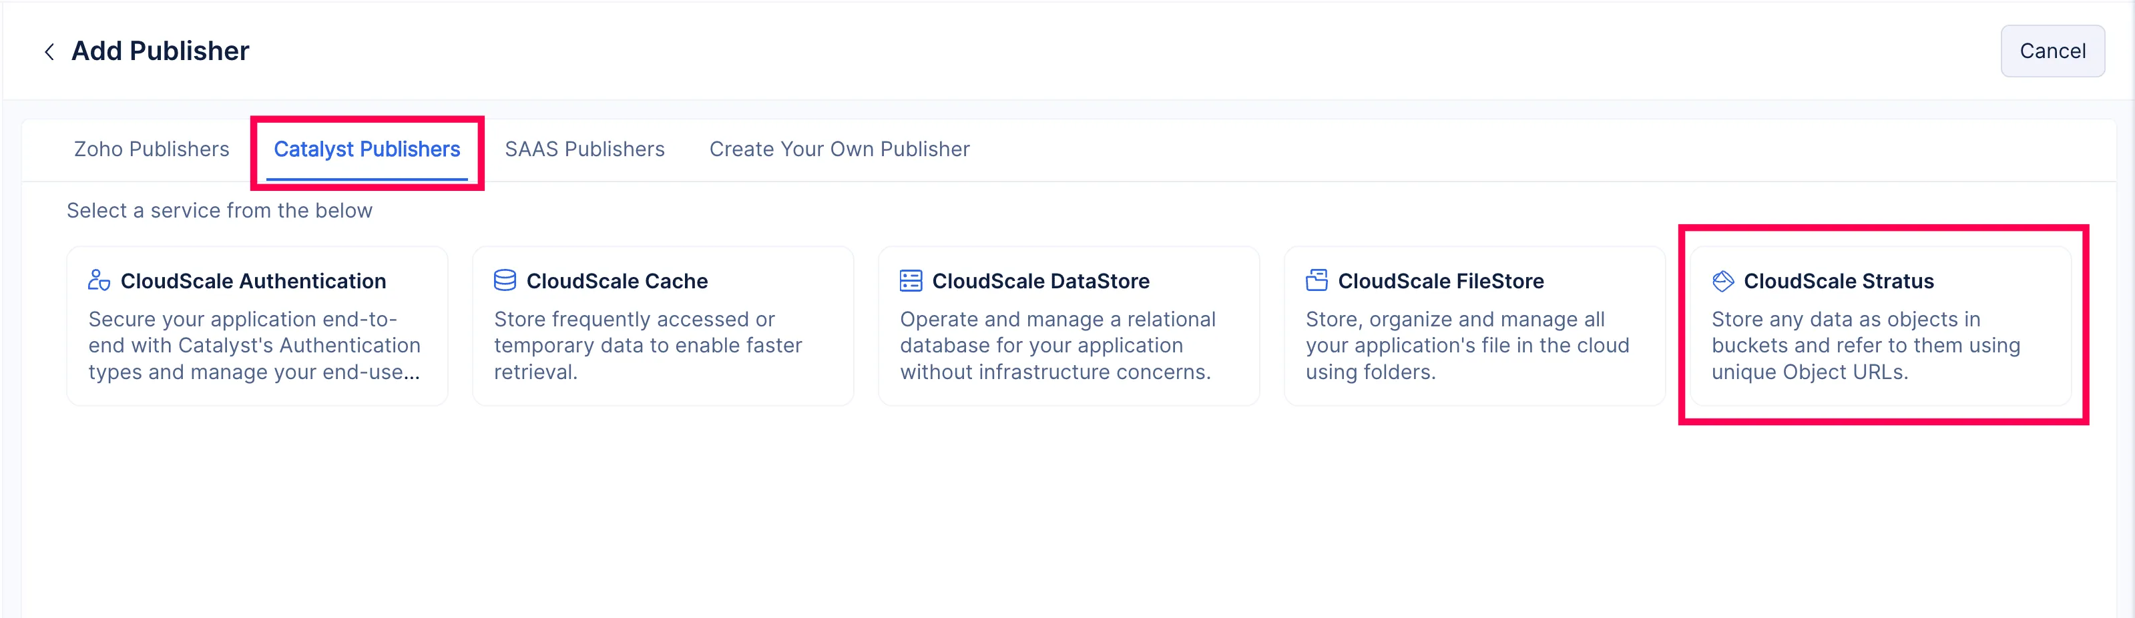Switch to Create Your Own Publisher tab
The height and width of the screenshot is (618, 2135).
tap(839, 149)
